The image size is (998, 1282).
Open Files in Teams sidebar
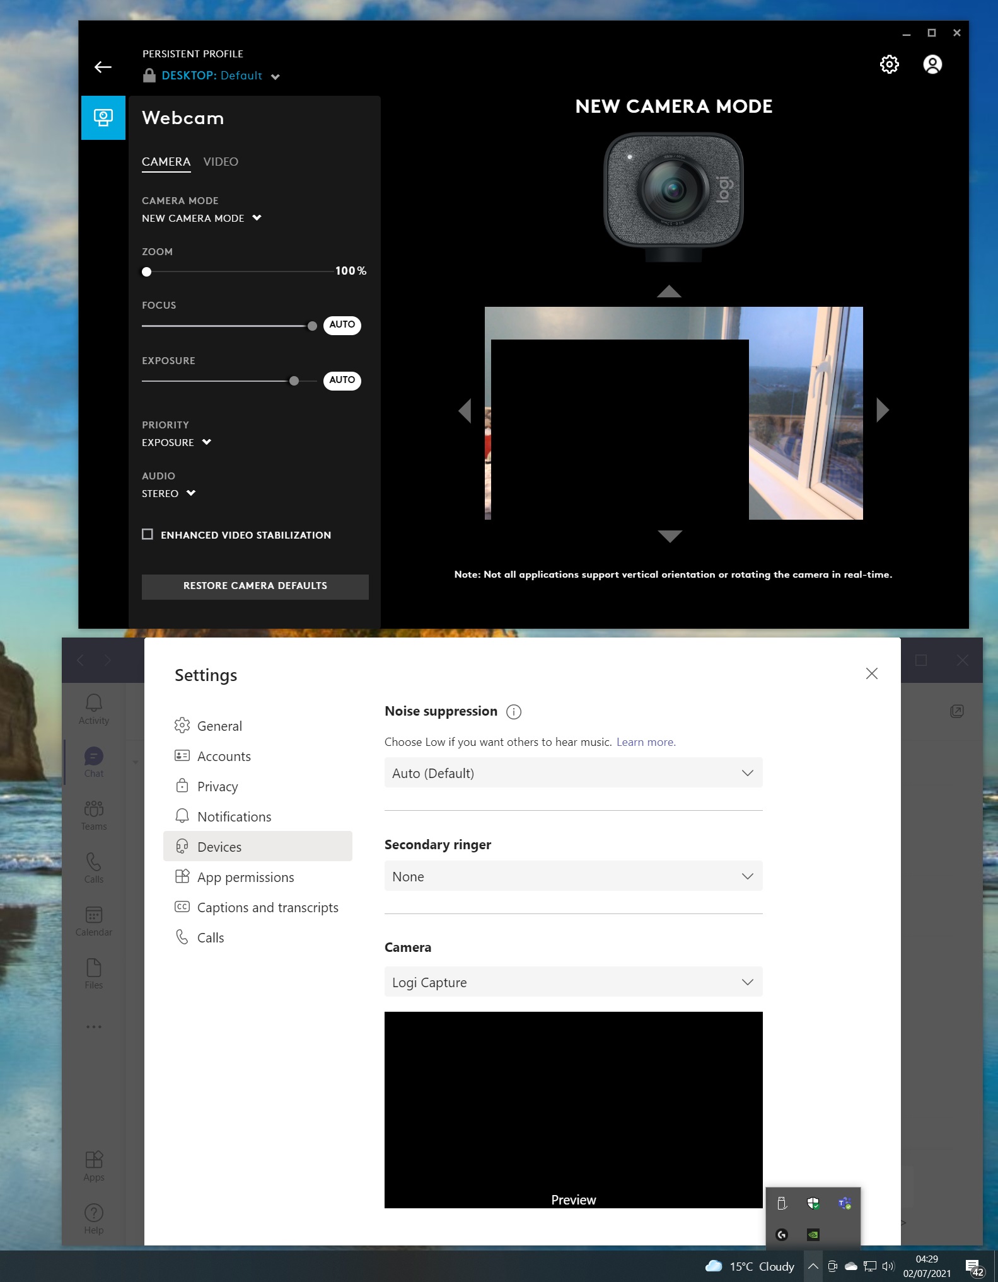pos(94,974)
